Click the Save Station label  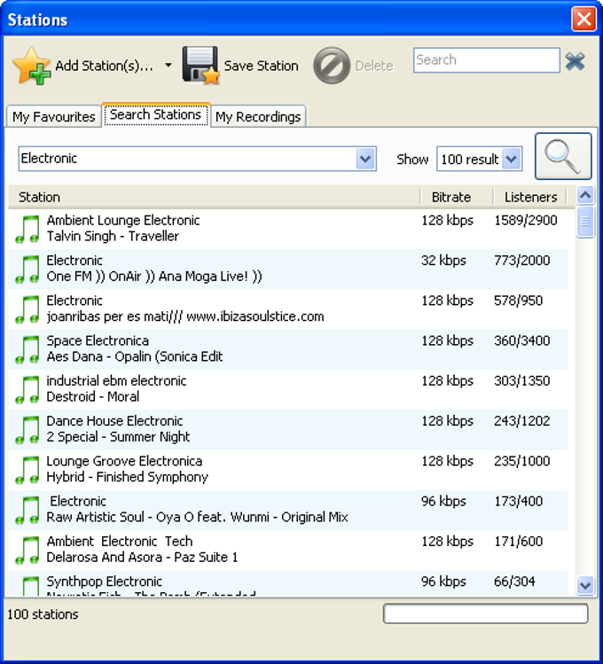(262, 66)
